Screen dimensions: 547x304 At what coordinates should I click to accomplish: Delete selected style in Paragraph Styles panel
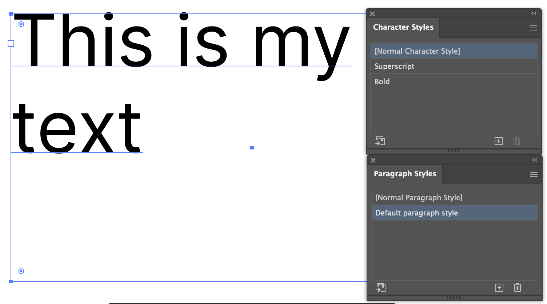pos(518,287)
